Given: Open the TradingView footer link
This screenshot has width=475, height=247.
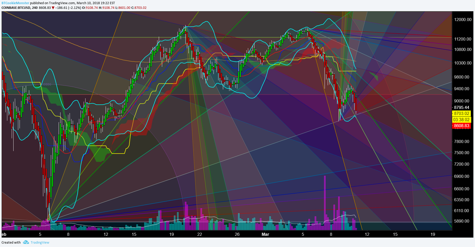Looking at the screenshot, I should pos(40,243).
